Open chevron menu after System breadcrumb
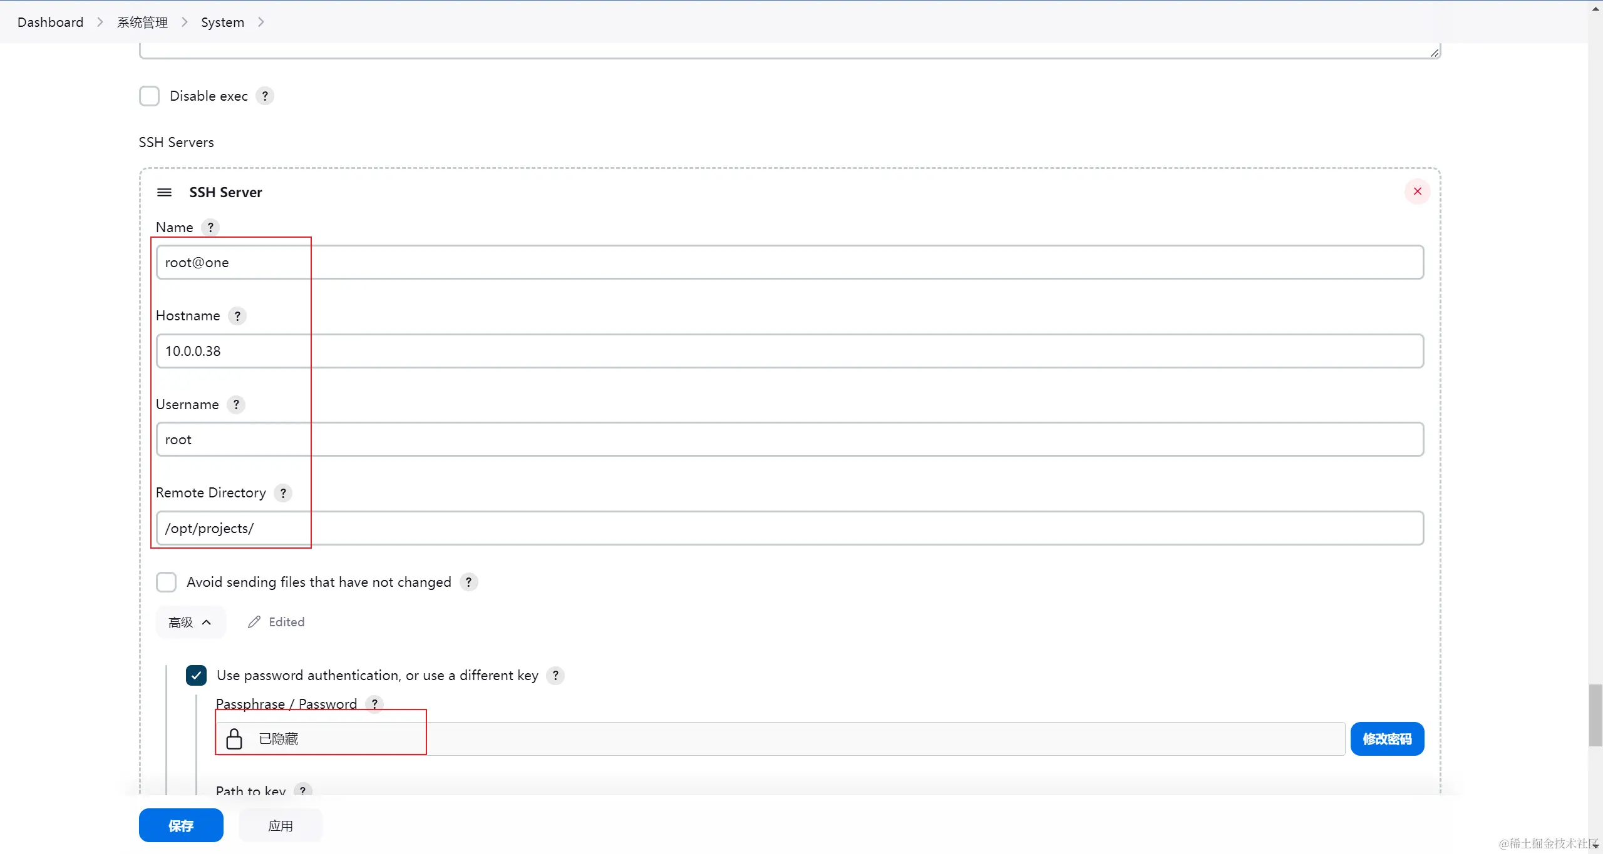The width and height of the screenshot is (1603, 854). (x=261, y=23)
